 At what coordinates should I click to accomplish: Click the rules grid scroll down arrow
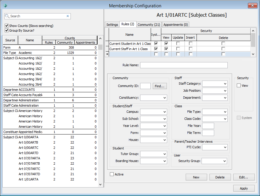pyautogui.click(x=253, y=54)
